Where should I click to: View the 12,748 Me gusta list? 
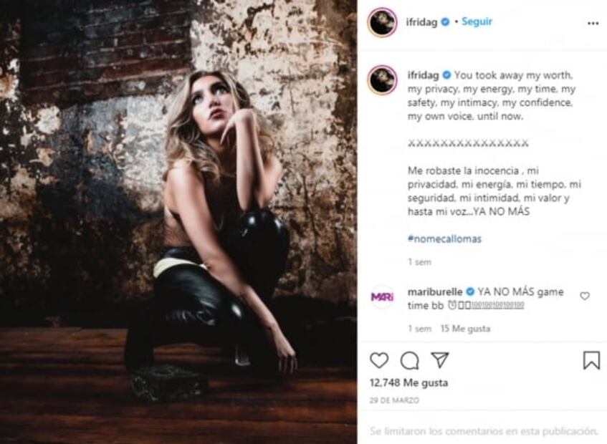pos(408,382)
